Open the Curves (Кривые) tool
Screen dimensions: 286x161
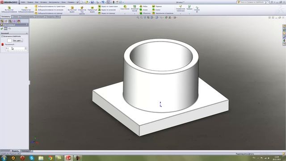tap(189, 8)
